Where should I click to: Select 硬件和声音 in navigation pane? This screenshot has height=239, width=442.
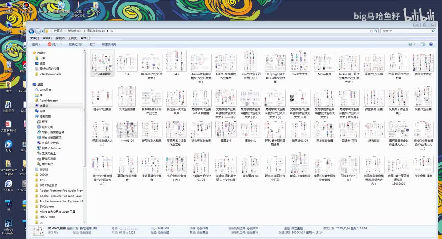pos(49,159)
